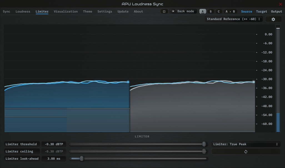The height and width of the screenshot is (168, 285).
Task: Close the APU Loudness Sync window
Action: pos(281,4)
